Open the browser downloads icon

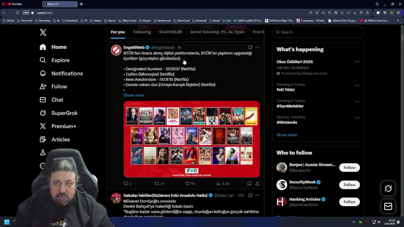[x=355, y=13]
